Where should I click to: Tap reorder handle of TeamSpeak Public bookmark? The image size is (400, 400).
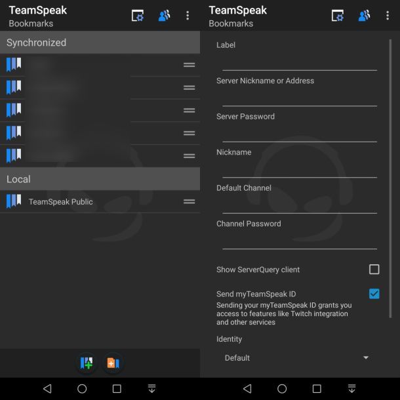click(x=189, y=201)
